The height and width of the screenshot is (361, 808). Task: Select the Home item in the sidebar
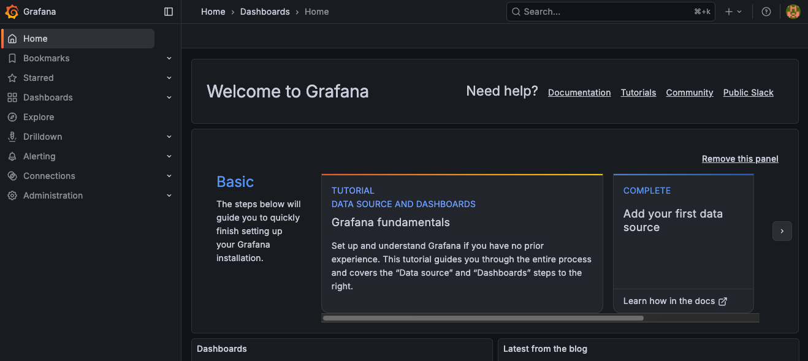click(35, 38)
